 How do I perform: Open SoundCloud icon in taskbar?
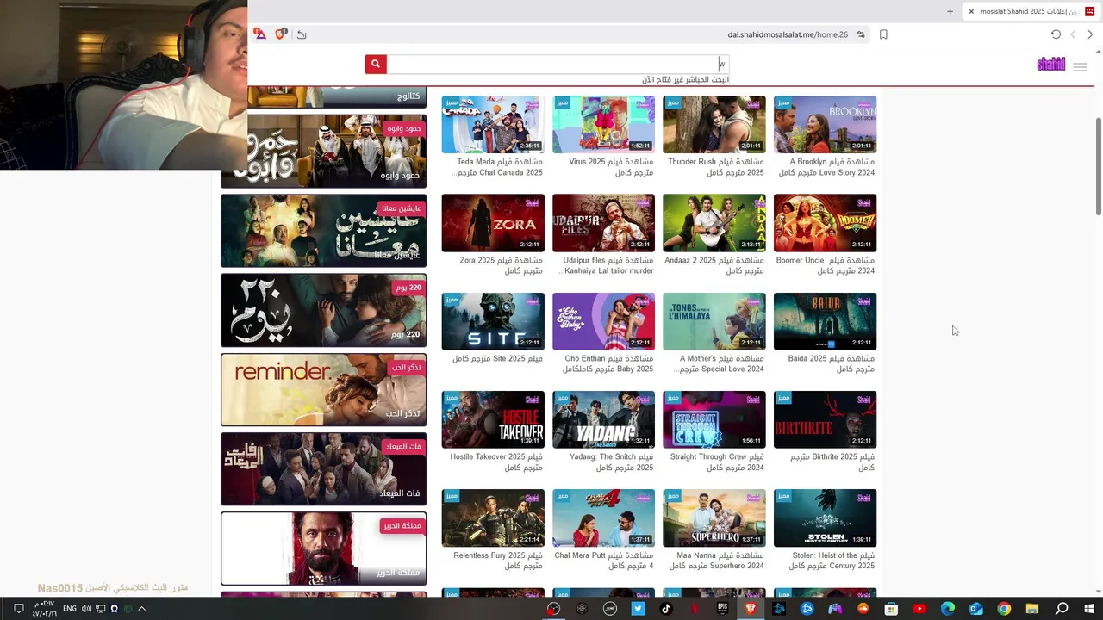point(863,609)
